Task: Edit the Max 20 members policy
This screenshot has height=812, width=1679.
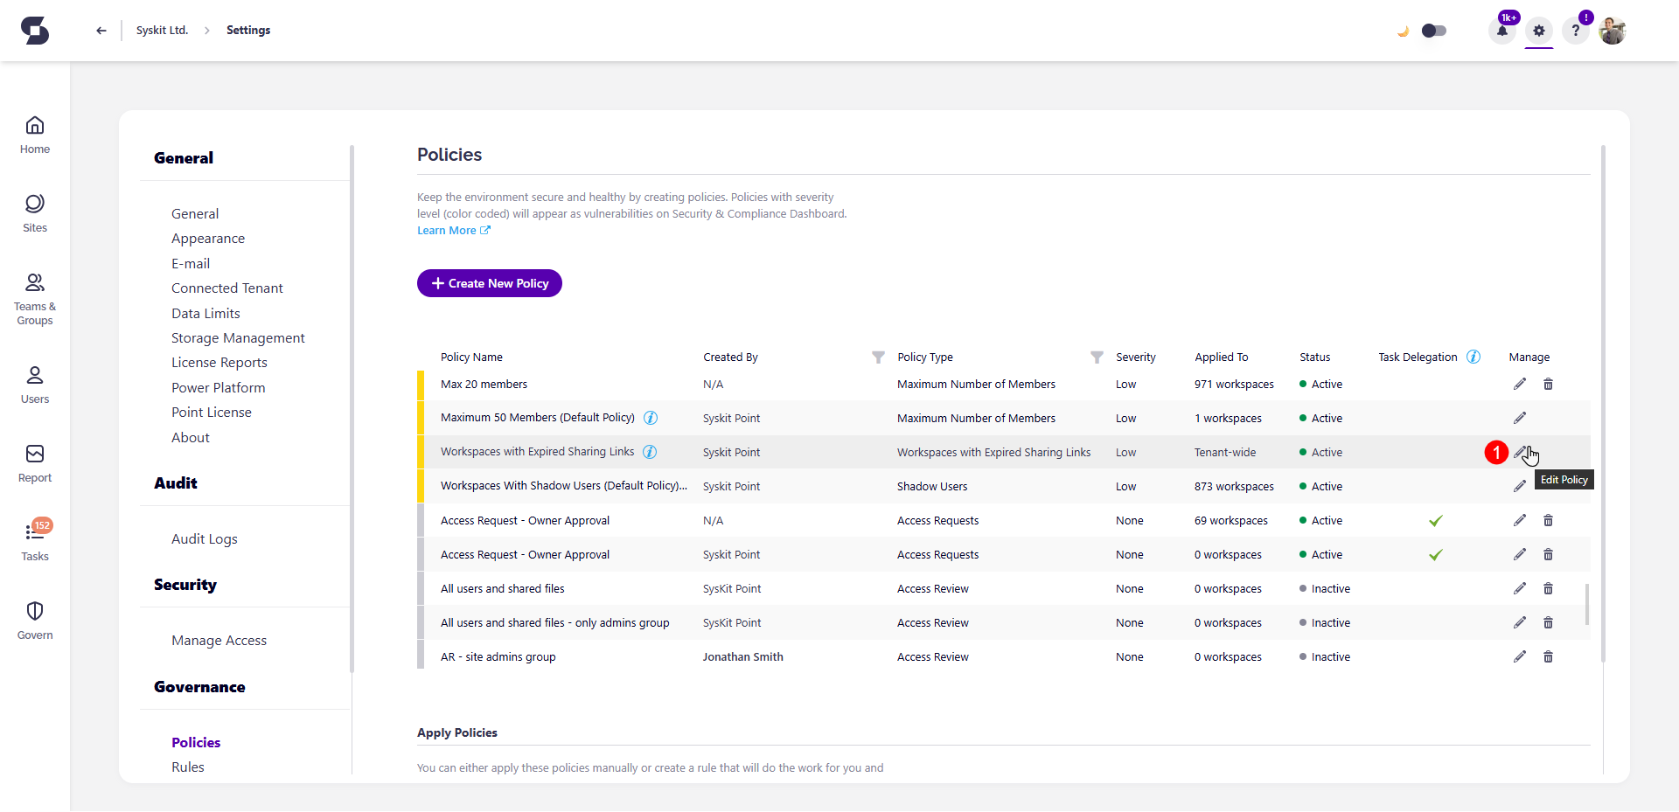Action: [1520, 384]
